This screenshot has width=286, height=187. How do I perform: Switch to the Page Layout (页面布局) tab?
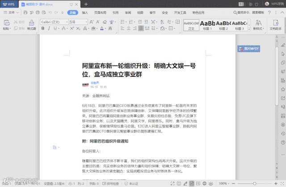point(100,12)
